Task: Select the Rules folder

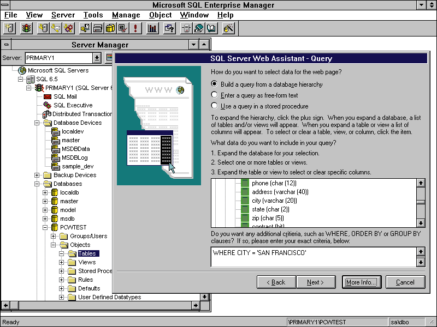Action: coord(86,280)
